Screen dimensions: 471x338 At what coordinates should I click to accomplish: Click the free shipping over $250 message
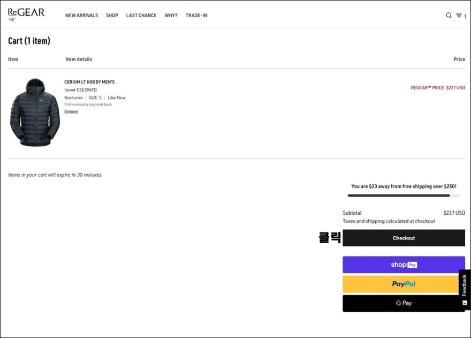(x=404, y=186)
